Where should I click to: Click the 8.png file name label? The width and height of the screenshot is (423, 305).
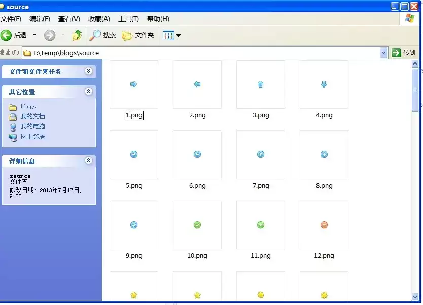click(x=324, y=186)
